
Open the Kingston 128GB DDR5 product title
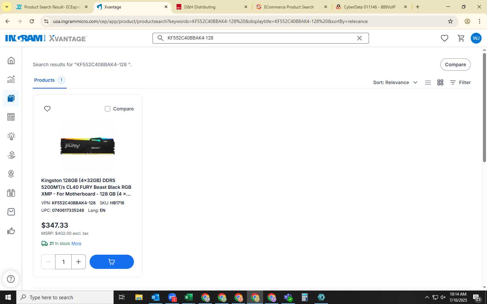pyautogui.click(x=86, y=187)
